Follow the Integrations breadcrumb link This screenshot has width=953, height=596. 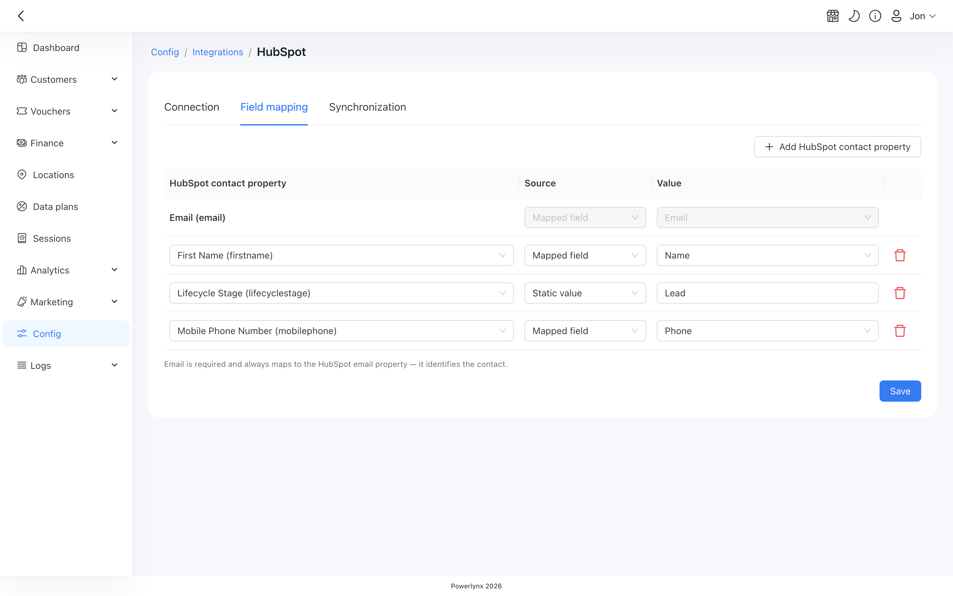218,52
